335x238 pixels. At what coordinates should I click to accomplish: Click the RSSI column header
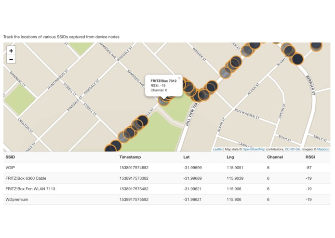pos(310,157)
